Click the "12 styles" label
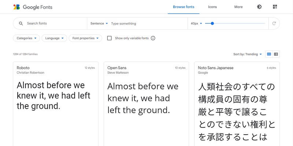Image resolution: width=293 pixels, height=146 pixels. pos(90,68)
